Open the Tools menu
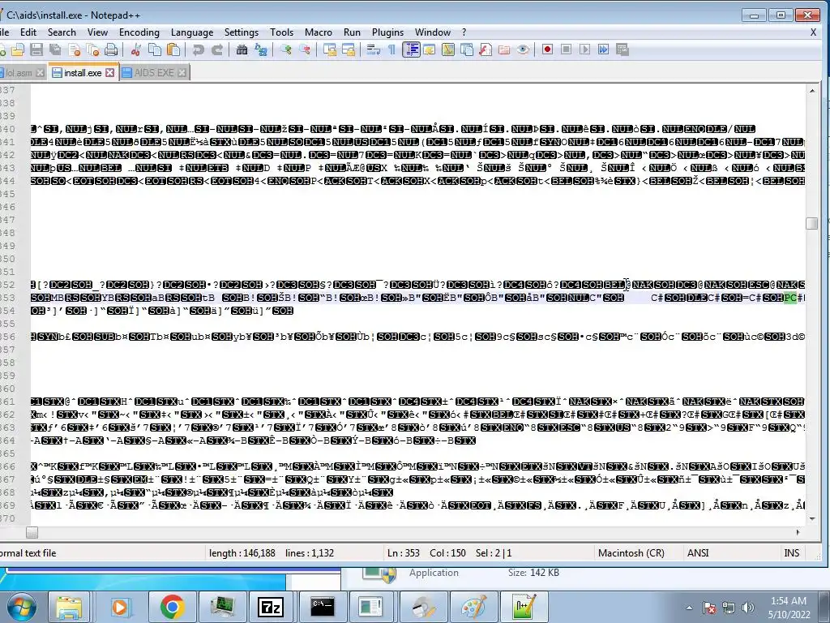Viewport: 830px width, 623px height. 281,32
